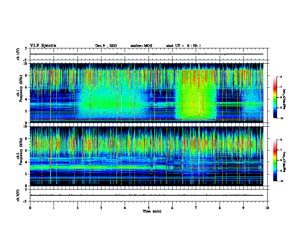The image size is (301, 233).
Task: Click the ch.2 spectrogram panel
Action: pyautogui.click(x=147, y=156)
